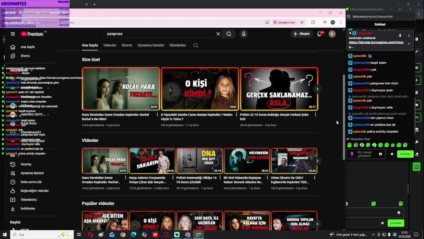
Task: Show next Videolar row arrow
Action: click(317, 161)
